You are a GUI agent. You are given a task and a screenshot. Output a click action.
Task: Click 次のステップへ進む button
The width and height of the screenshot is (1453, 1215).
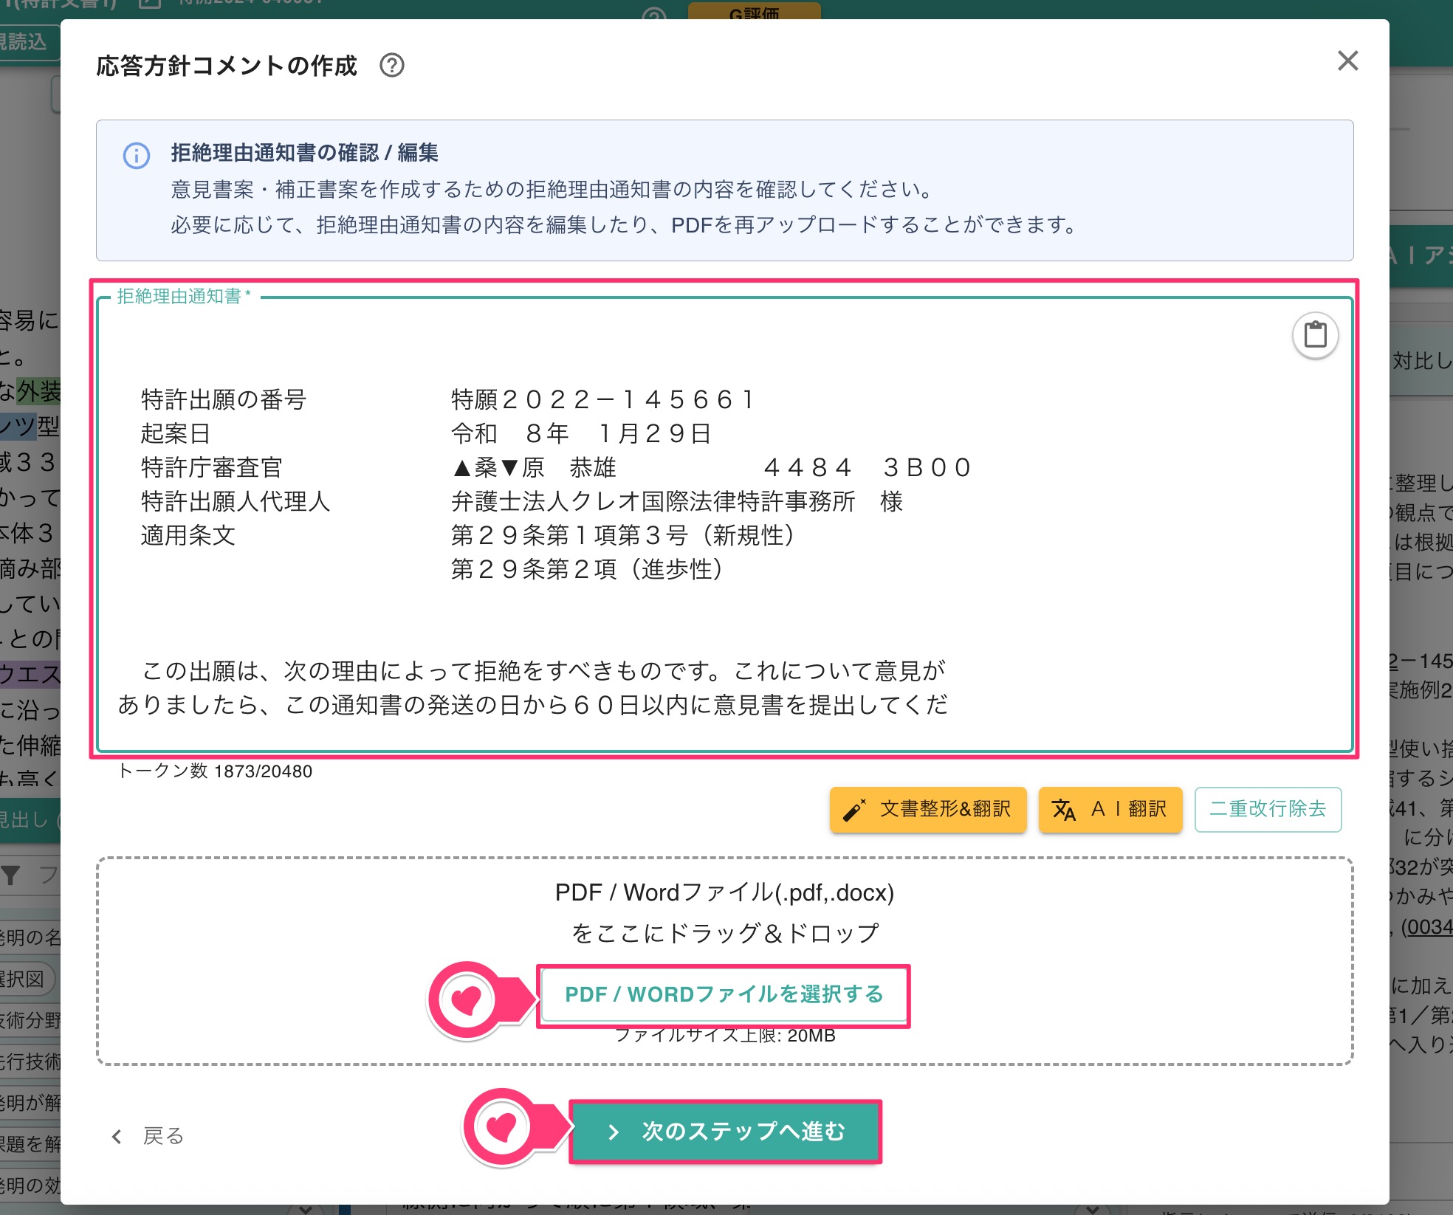pos(726,1132)
